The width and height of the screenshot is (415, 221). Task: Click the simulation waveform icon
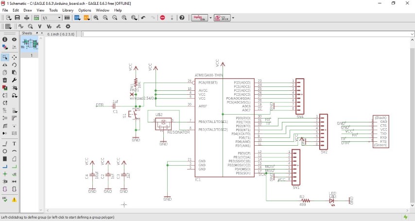click(21, 26)
